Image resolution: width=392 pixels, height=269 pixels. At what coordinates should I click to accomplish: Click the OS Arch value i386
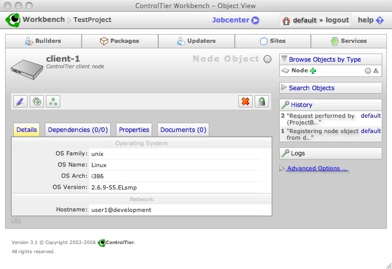point(97,176)
